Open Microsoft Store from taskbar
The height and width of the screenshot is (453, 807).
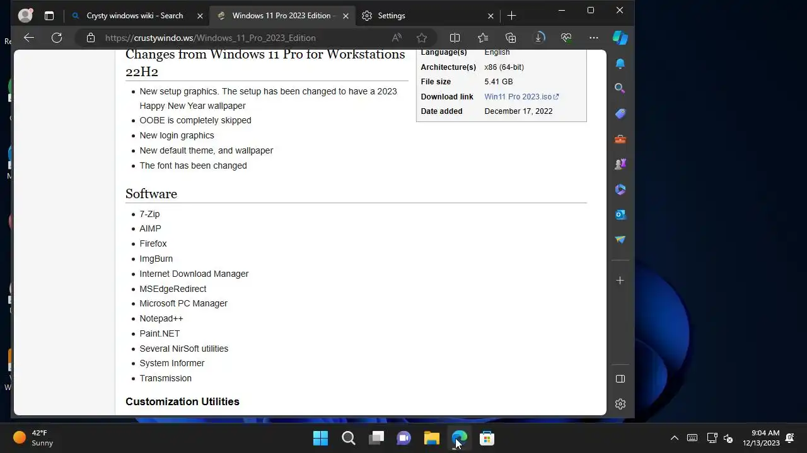pyautogui.click(x=487, y=438)
